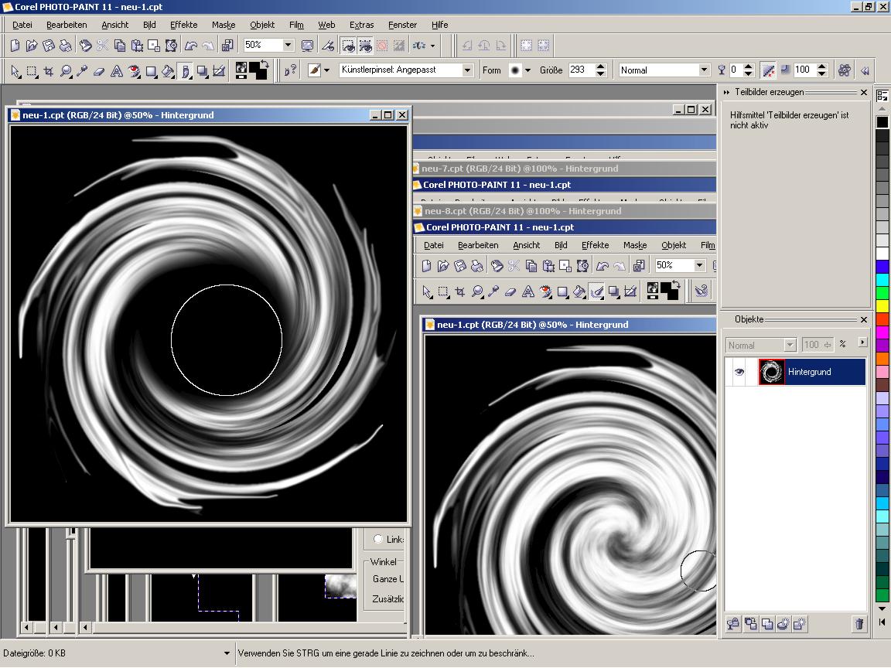891x668 pixels.
Task: Pick the Eraser tool
Action: coord(99,71)
